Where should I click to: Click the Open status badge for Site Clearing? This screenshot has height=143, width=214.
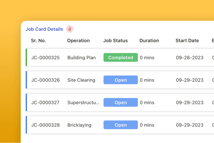(121, 80)
